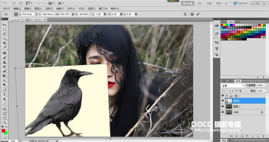Open the Clone Source stamp icon in the collapsed dock

click(x=217, y=55)
